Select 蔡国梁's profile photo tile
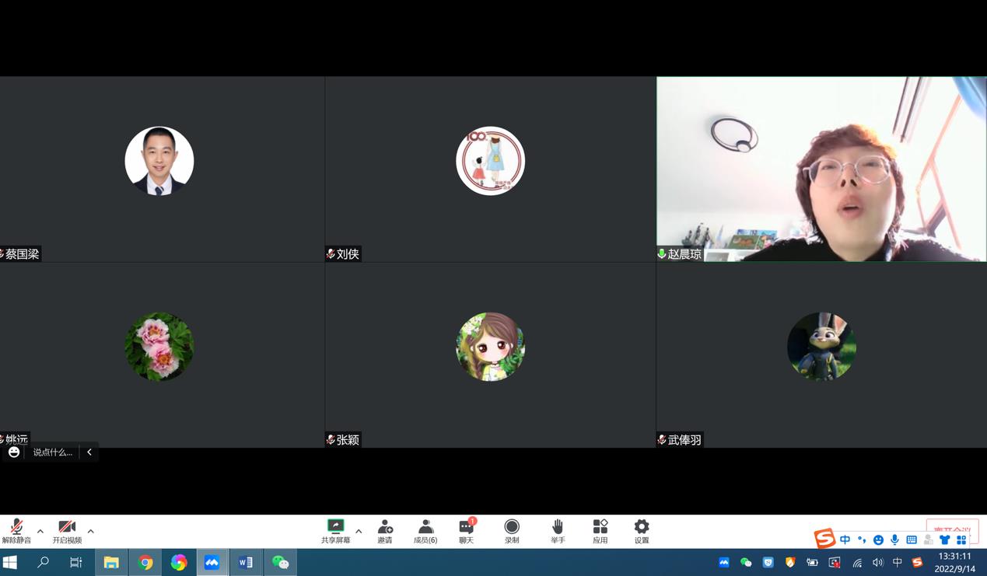987x576 pixels. (x=159, y=161)
